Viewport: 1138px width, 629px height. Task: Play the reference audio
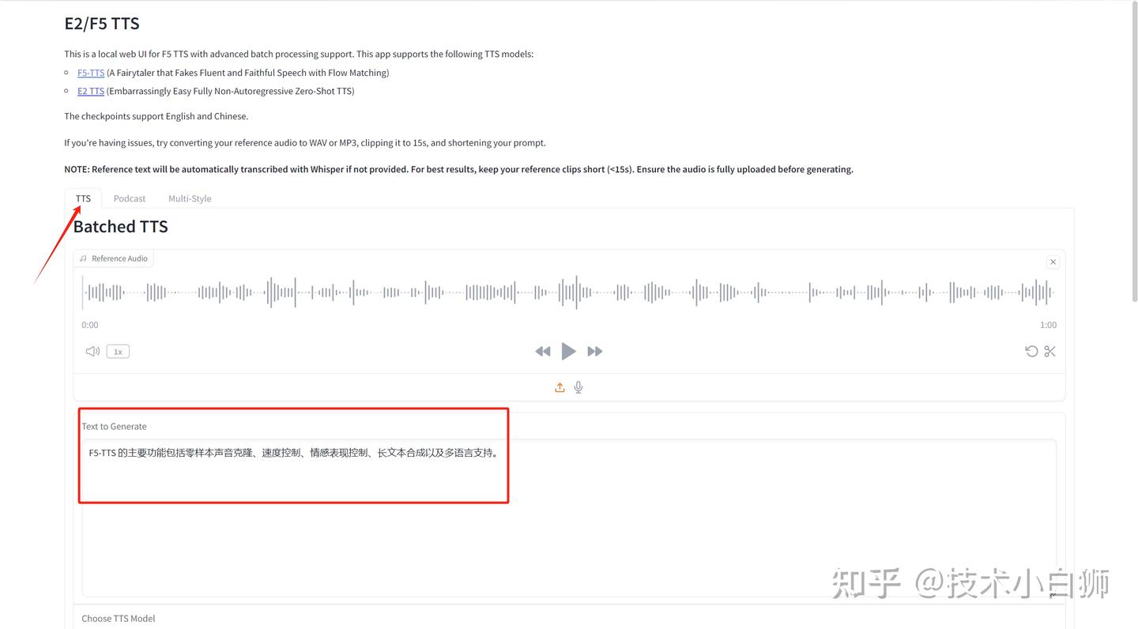point(568,351)
